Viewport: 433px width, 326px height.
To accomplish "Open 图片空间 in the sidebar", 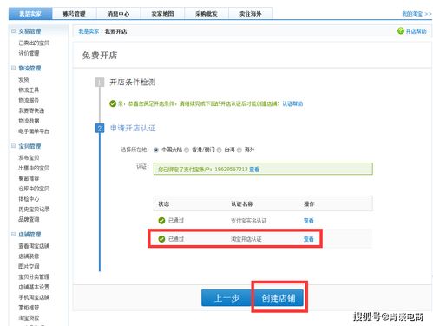I will coord(29,266).
